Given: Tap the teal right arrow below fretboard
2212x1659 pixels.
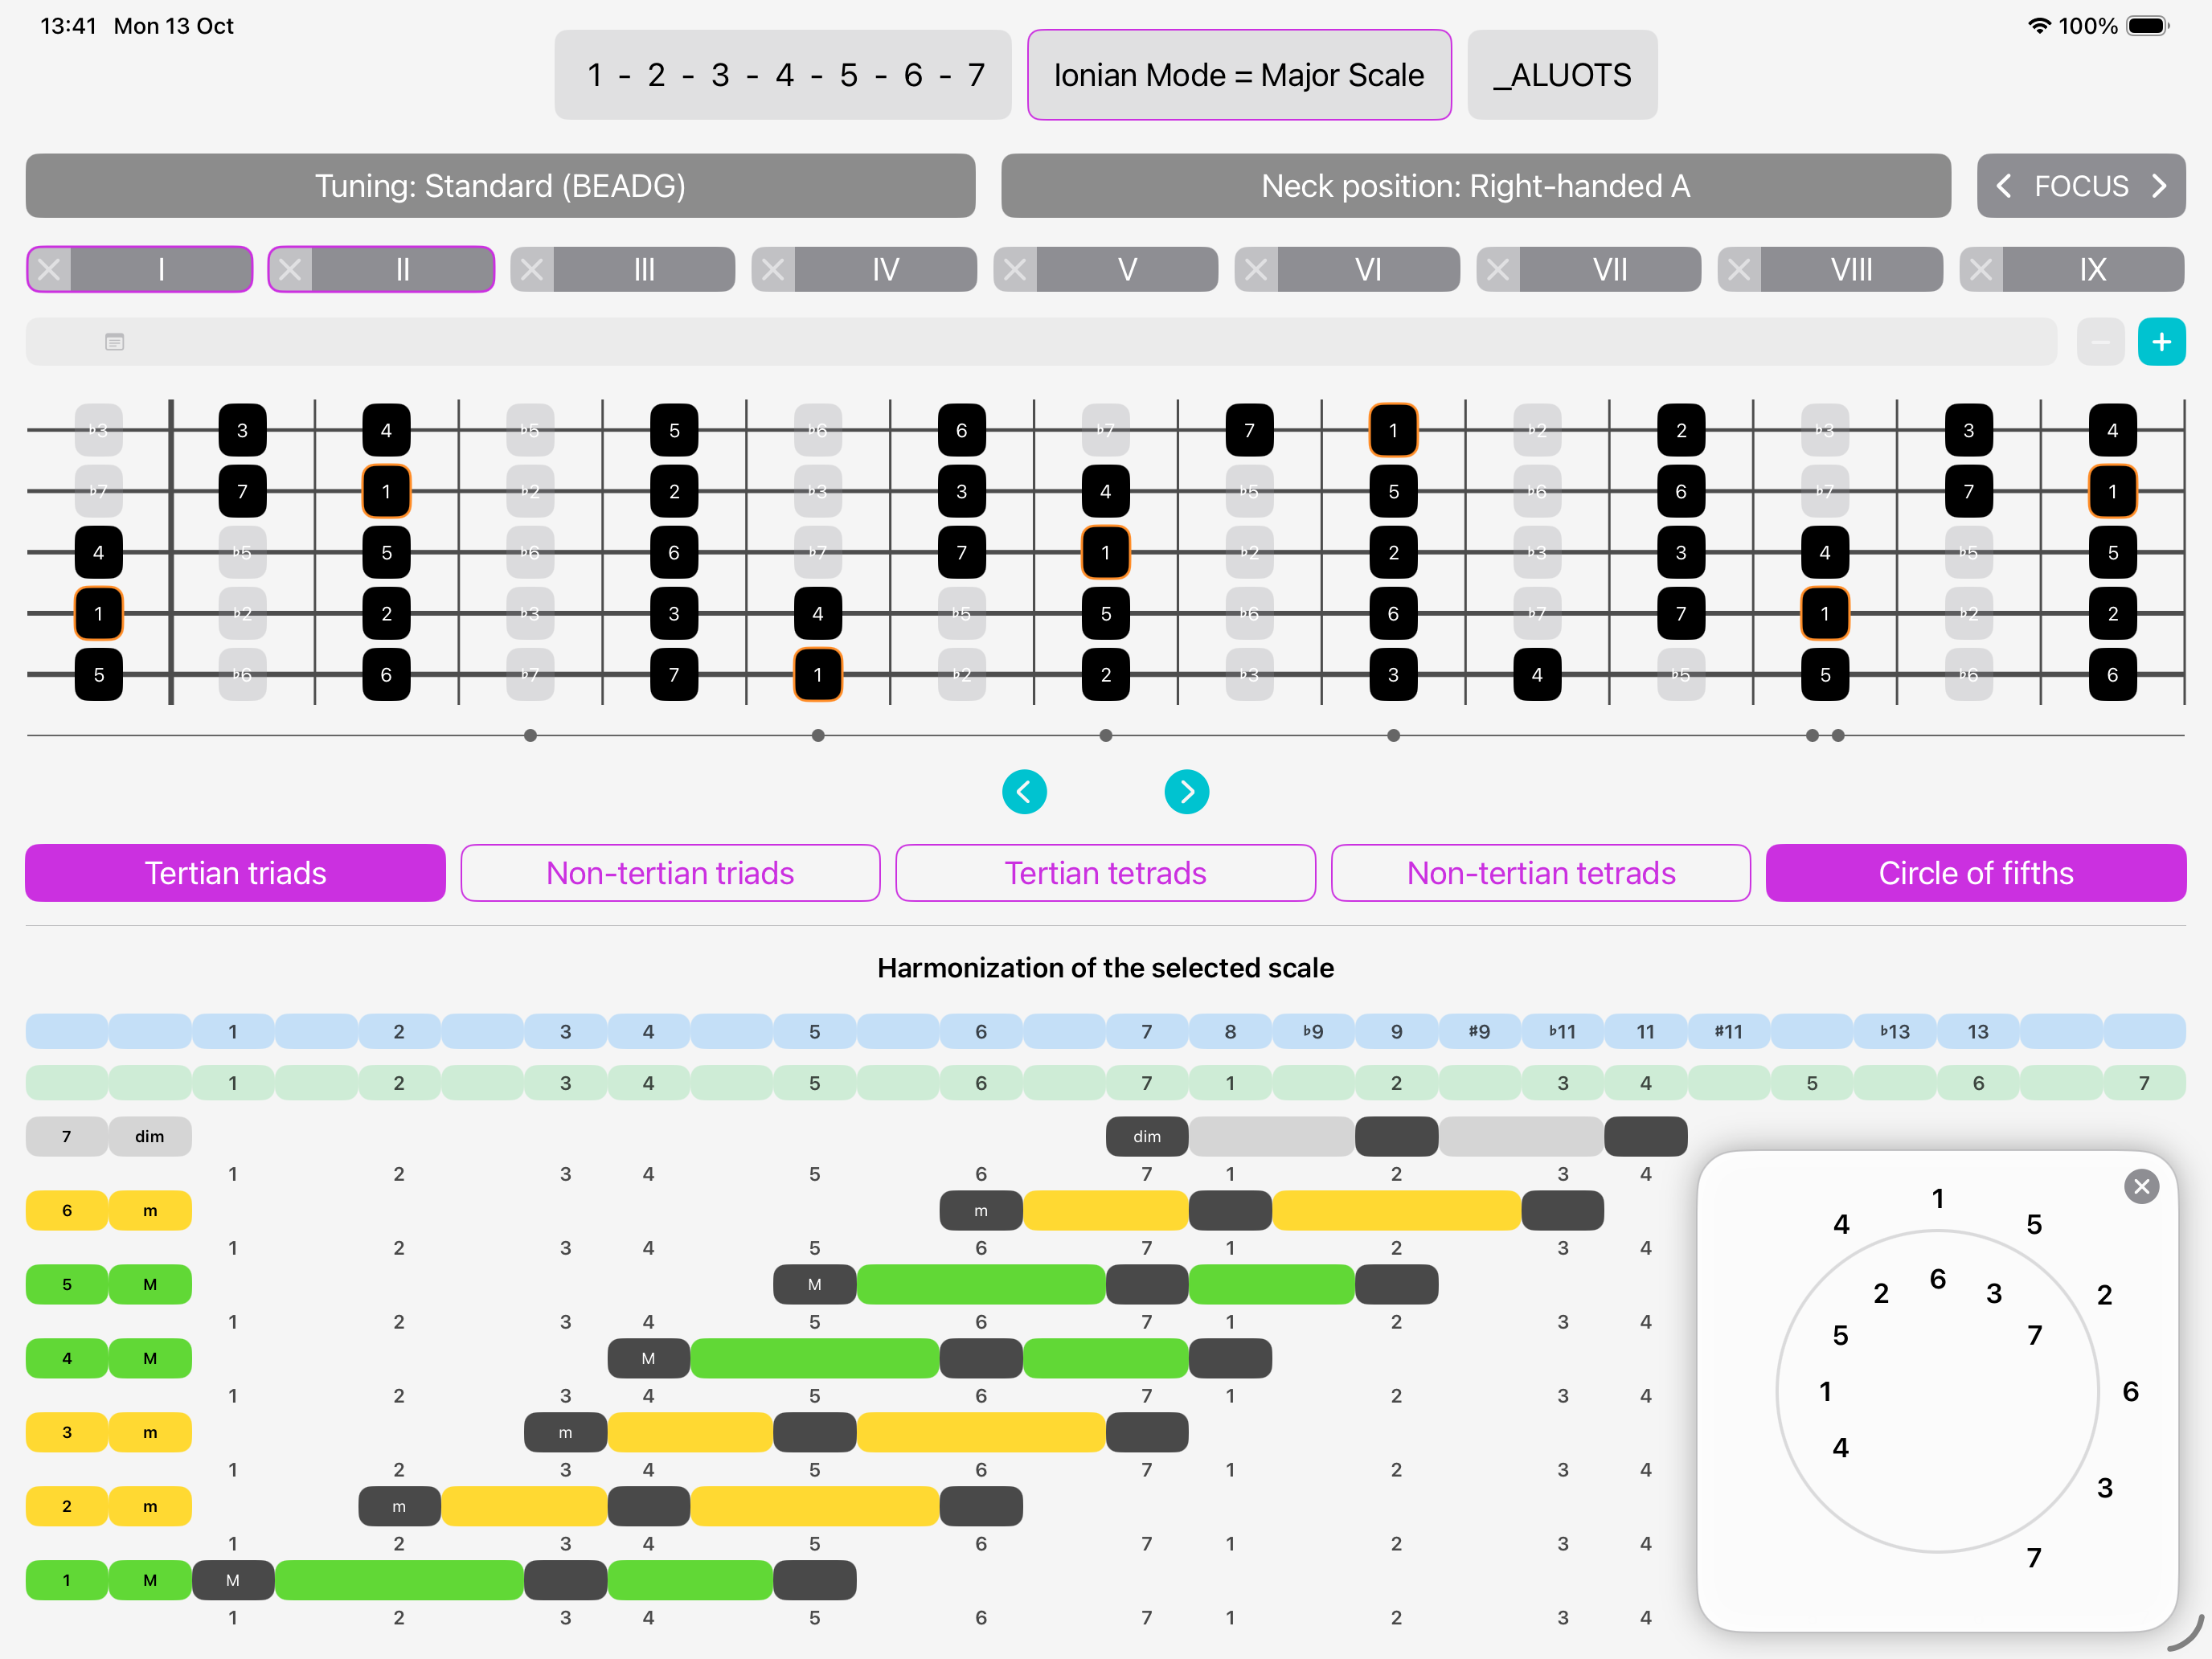Looking at the screenshot, I should (x=1186, y=792).
